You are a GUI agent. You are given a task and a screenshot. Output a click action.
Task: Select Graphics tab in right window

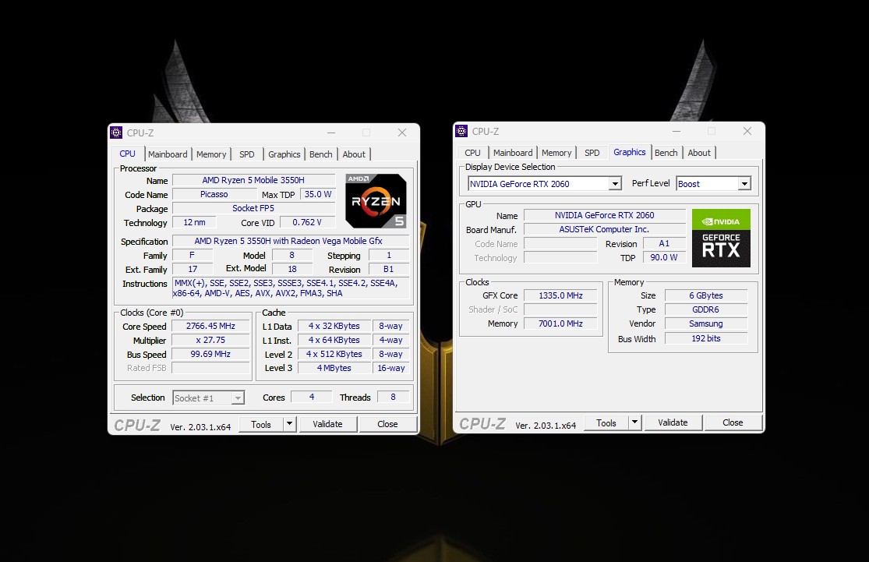630,152
